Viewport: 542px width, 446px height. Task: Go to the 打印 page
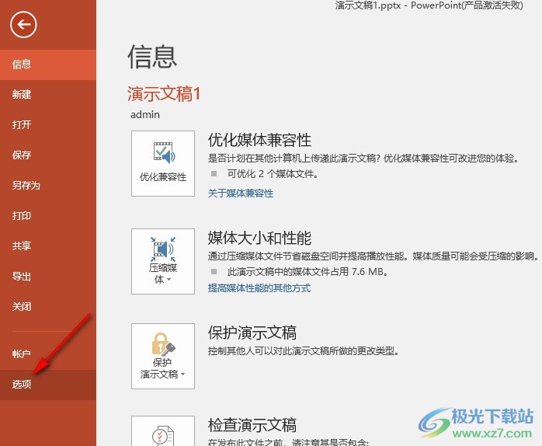[48, 215]
